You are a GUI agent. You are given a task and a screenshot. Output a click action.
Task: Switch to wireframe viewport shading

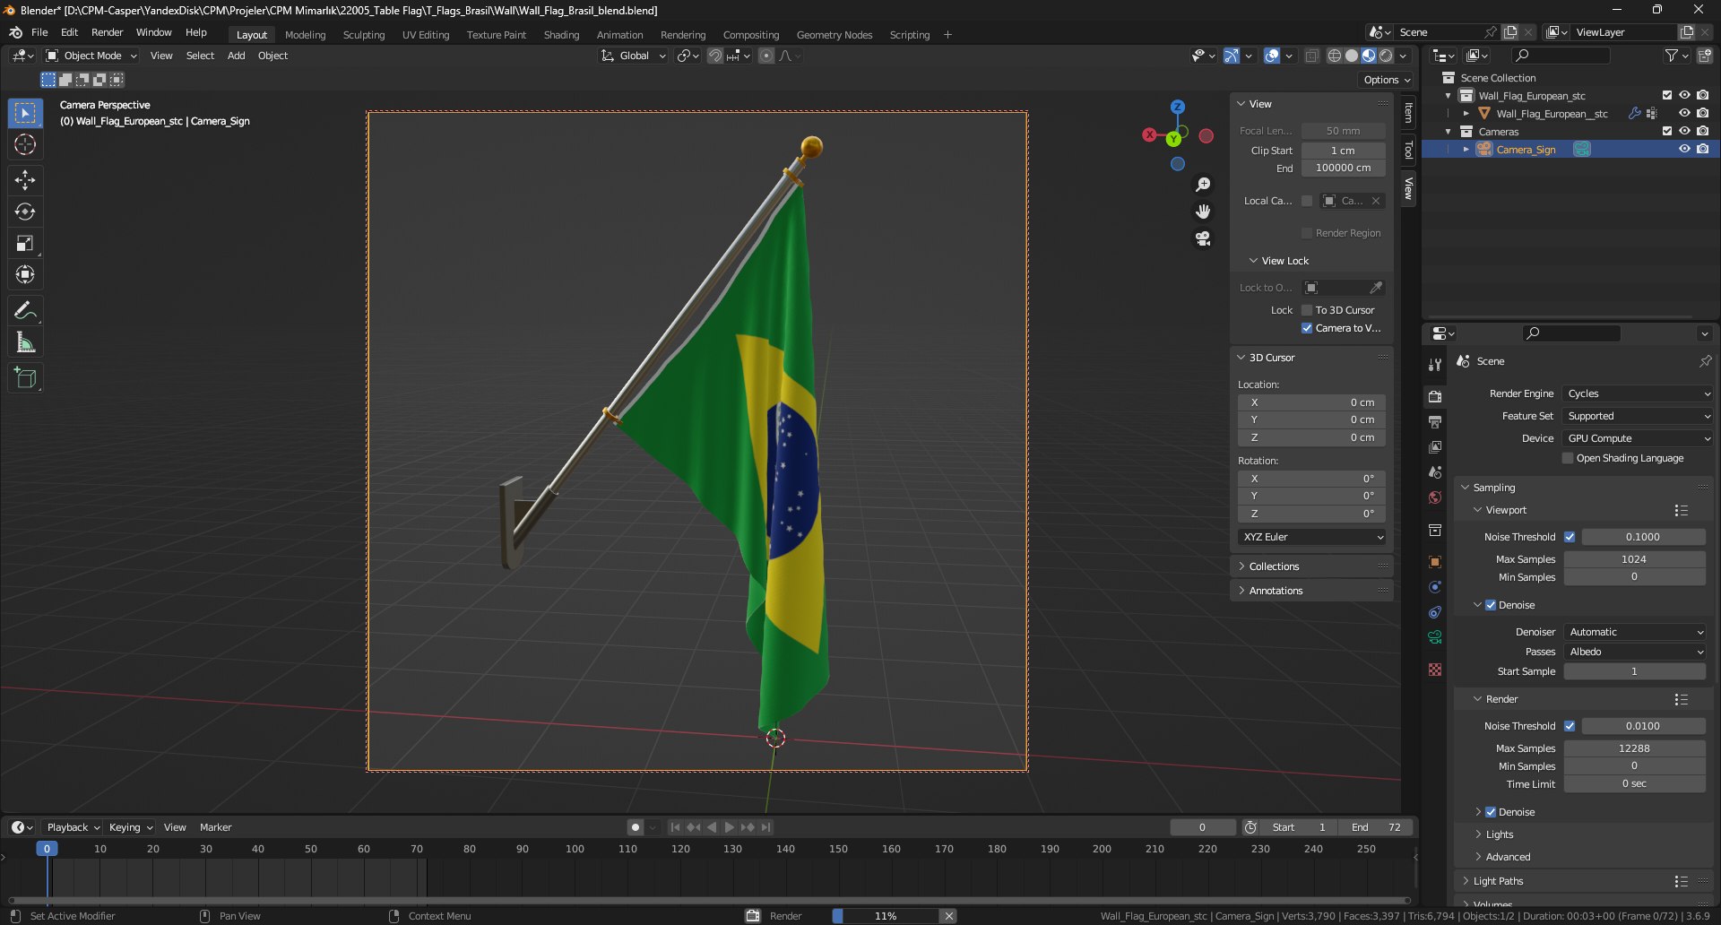pyautogui.click(x=1334, y=56)
